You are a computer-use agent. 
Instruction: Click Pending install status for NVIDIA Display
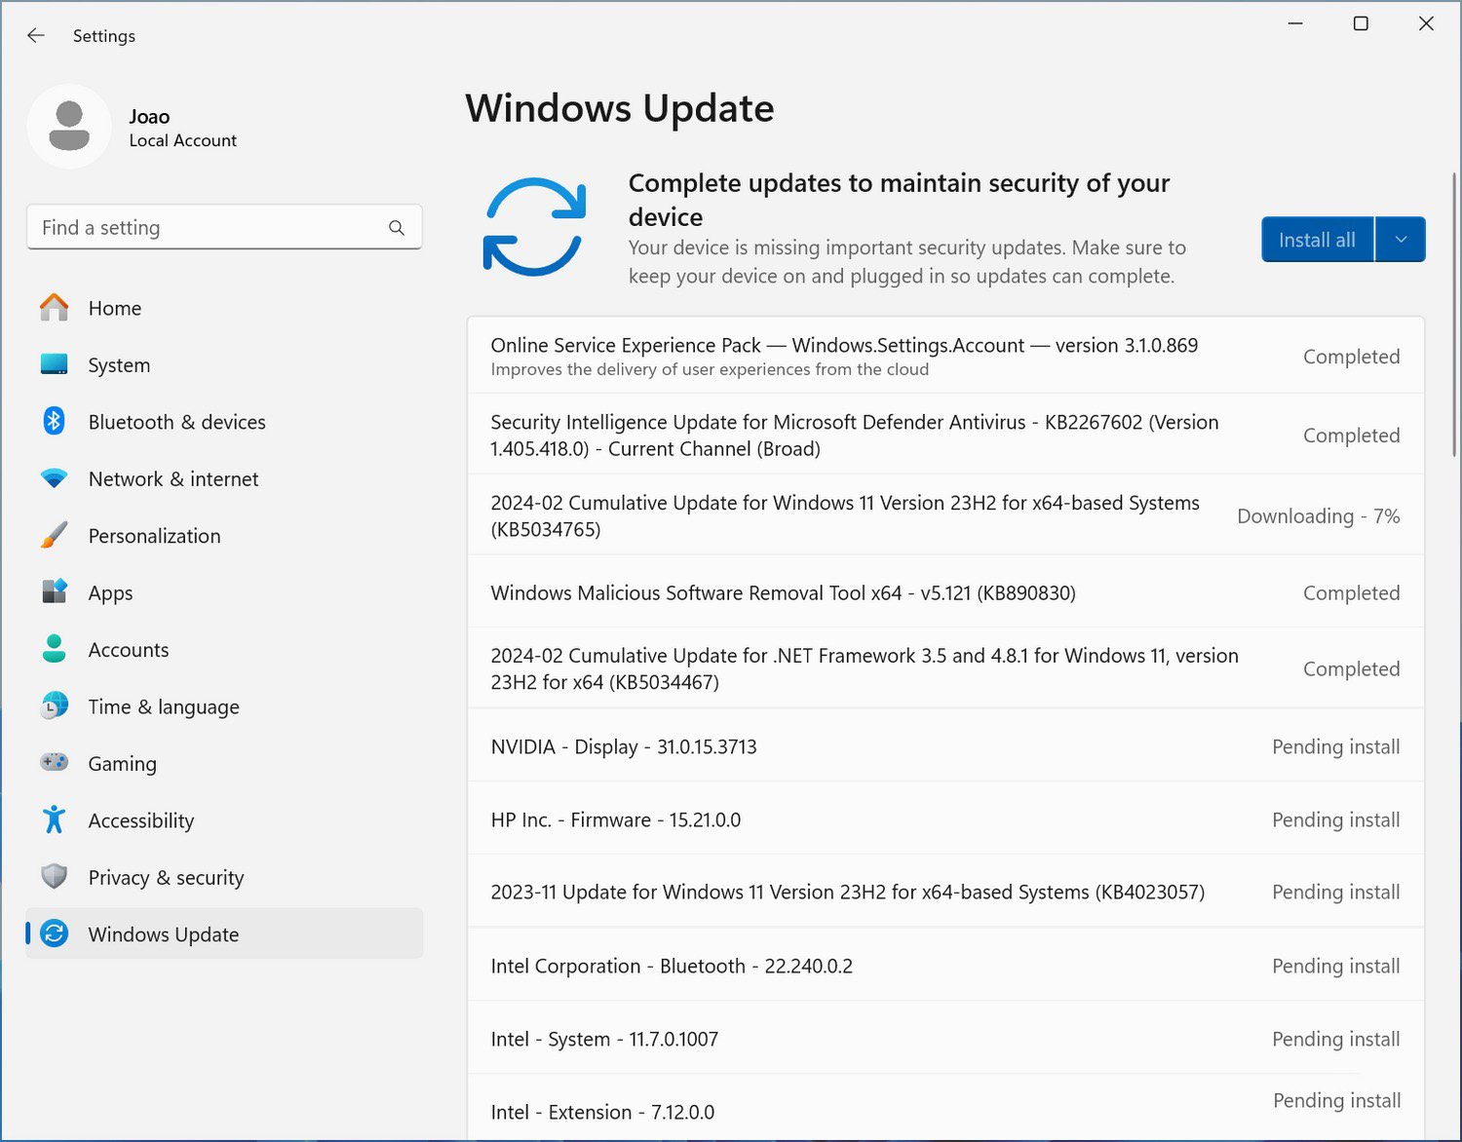[x=1335, y=746]
